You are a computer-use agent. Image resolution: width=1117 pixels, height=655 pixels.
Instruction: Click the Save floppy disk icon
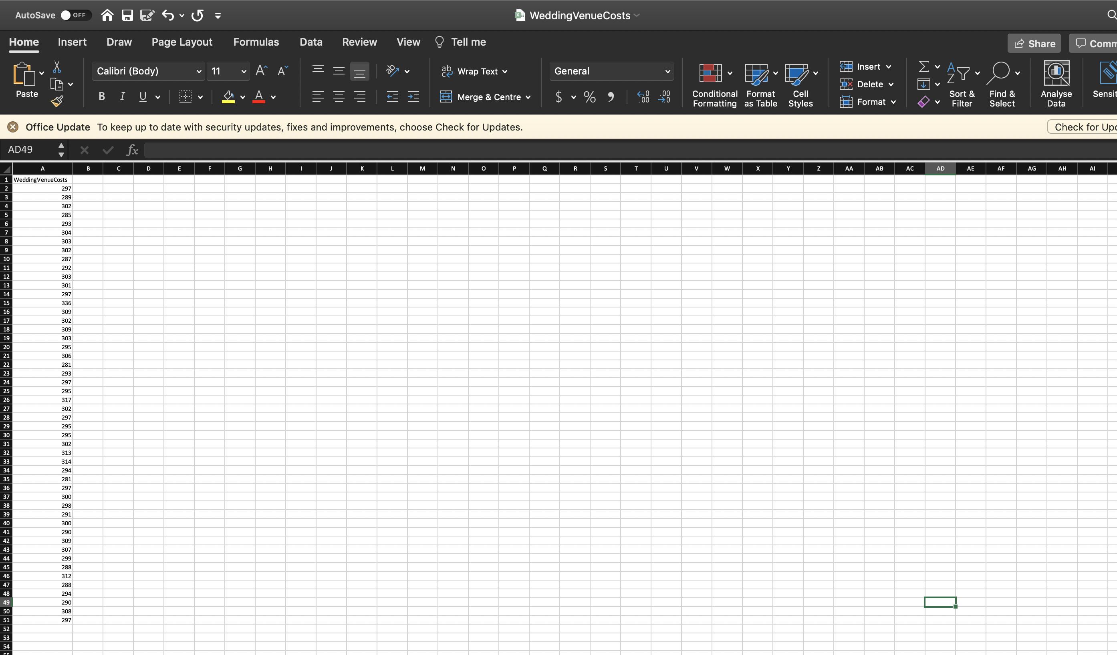127,16
